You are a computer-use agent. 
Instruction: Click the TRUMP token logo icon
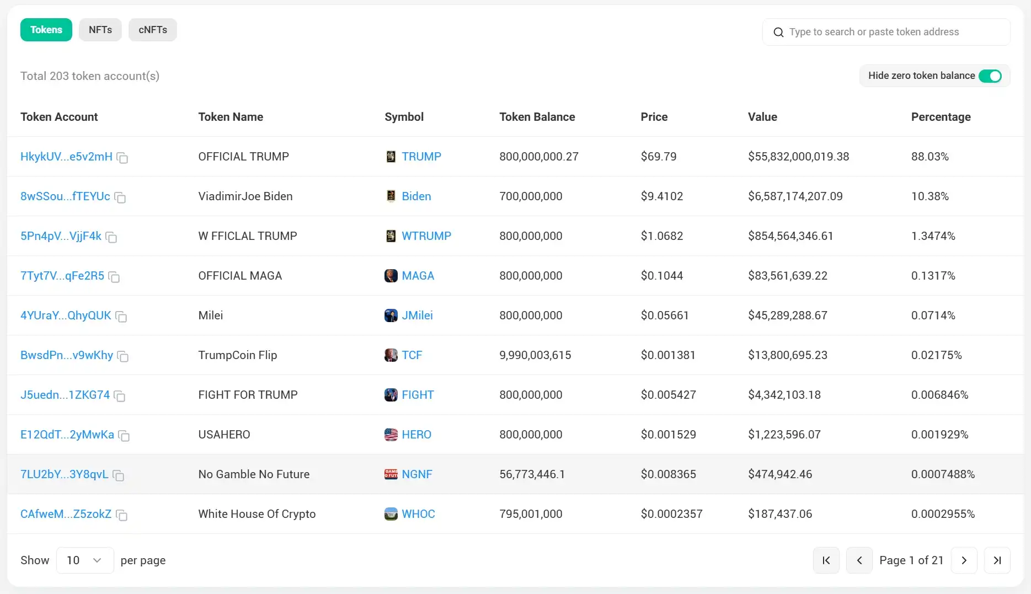[x=391, y=157]
